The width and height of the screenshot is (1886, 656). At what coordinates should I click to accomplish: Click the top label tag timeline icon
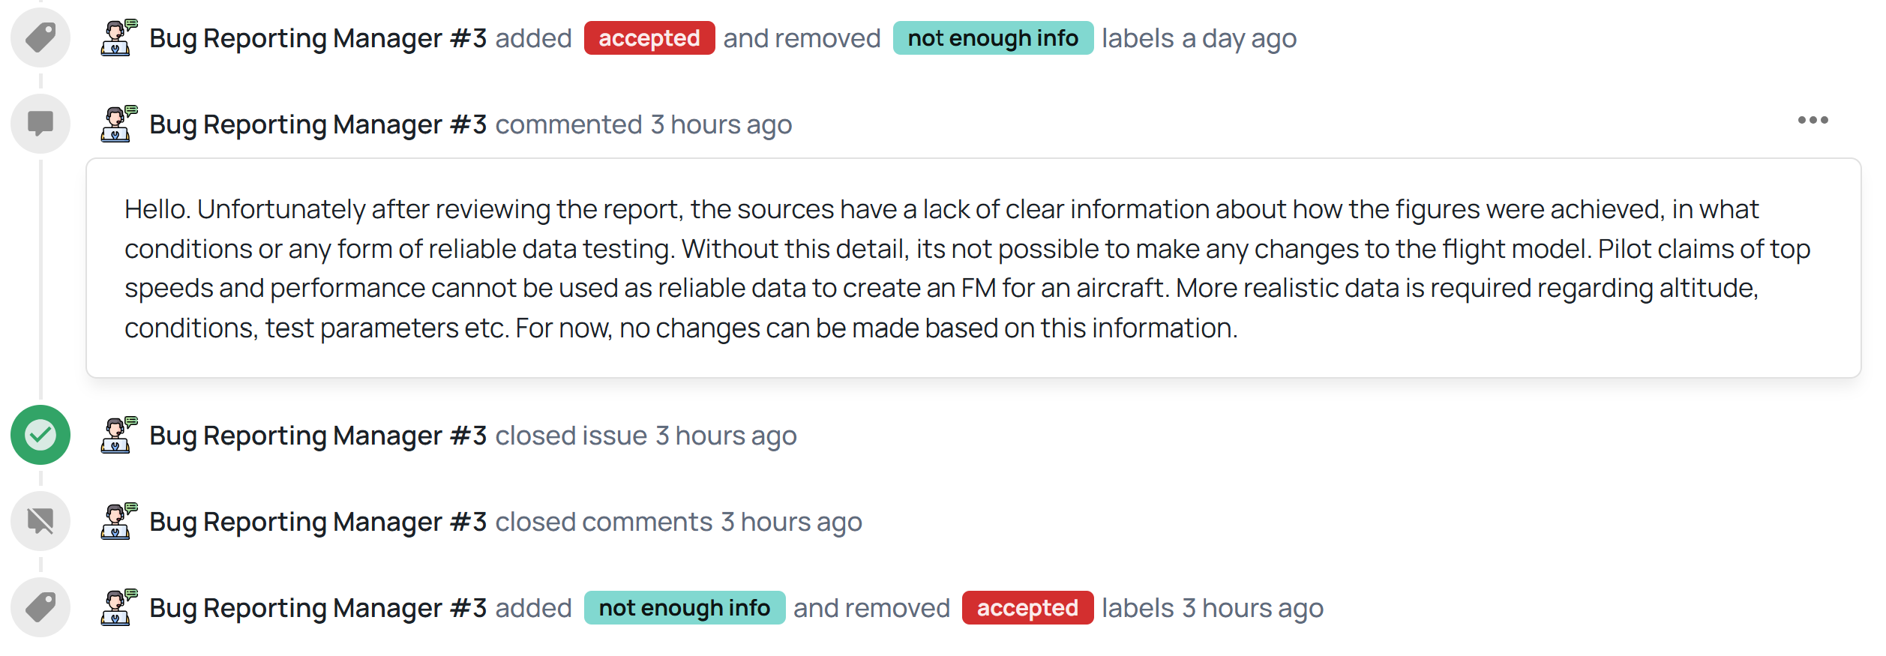[x=40, y=37]
